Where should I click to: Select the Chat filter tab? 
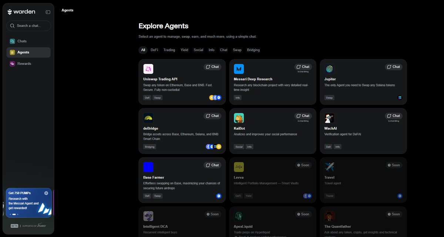click(224, 50)
